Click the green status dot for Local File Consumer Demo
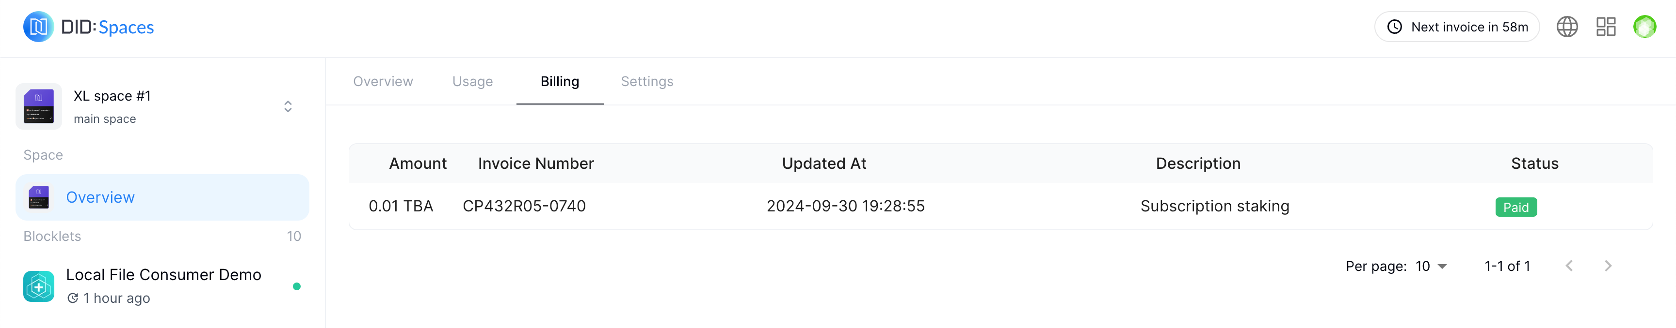Viewport: 1676px width, 328px height. 297,286
